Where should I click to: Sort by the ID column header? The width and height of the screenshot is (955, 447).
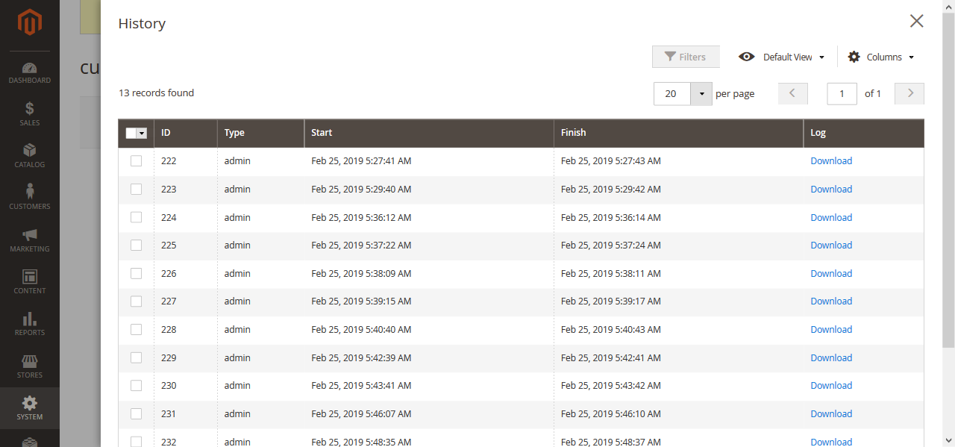(166, 133)
